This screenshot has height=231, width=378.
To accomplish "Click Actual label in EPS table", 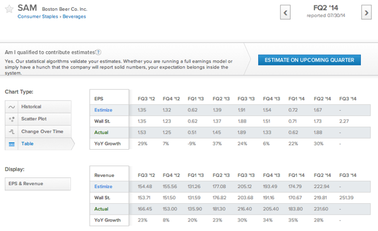I will click(101, 133).
